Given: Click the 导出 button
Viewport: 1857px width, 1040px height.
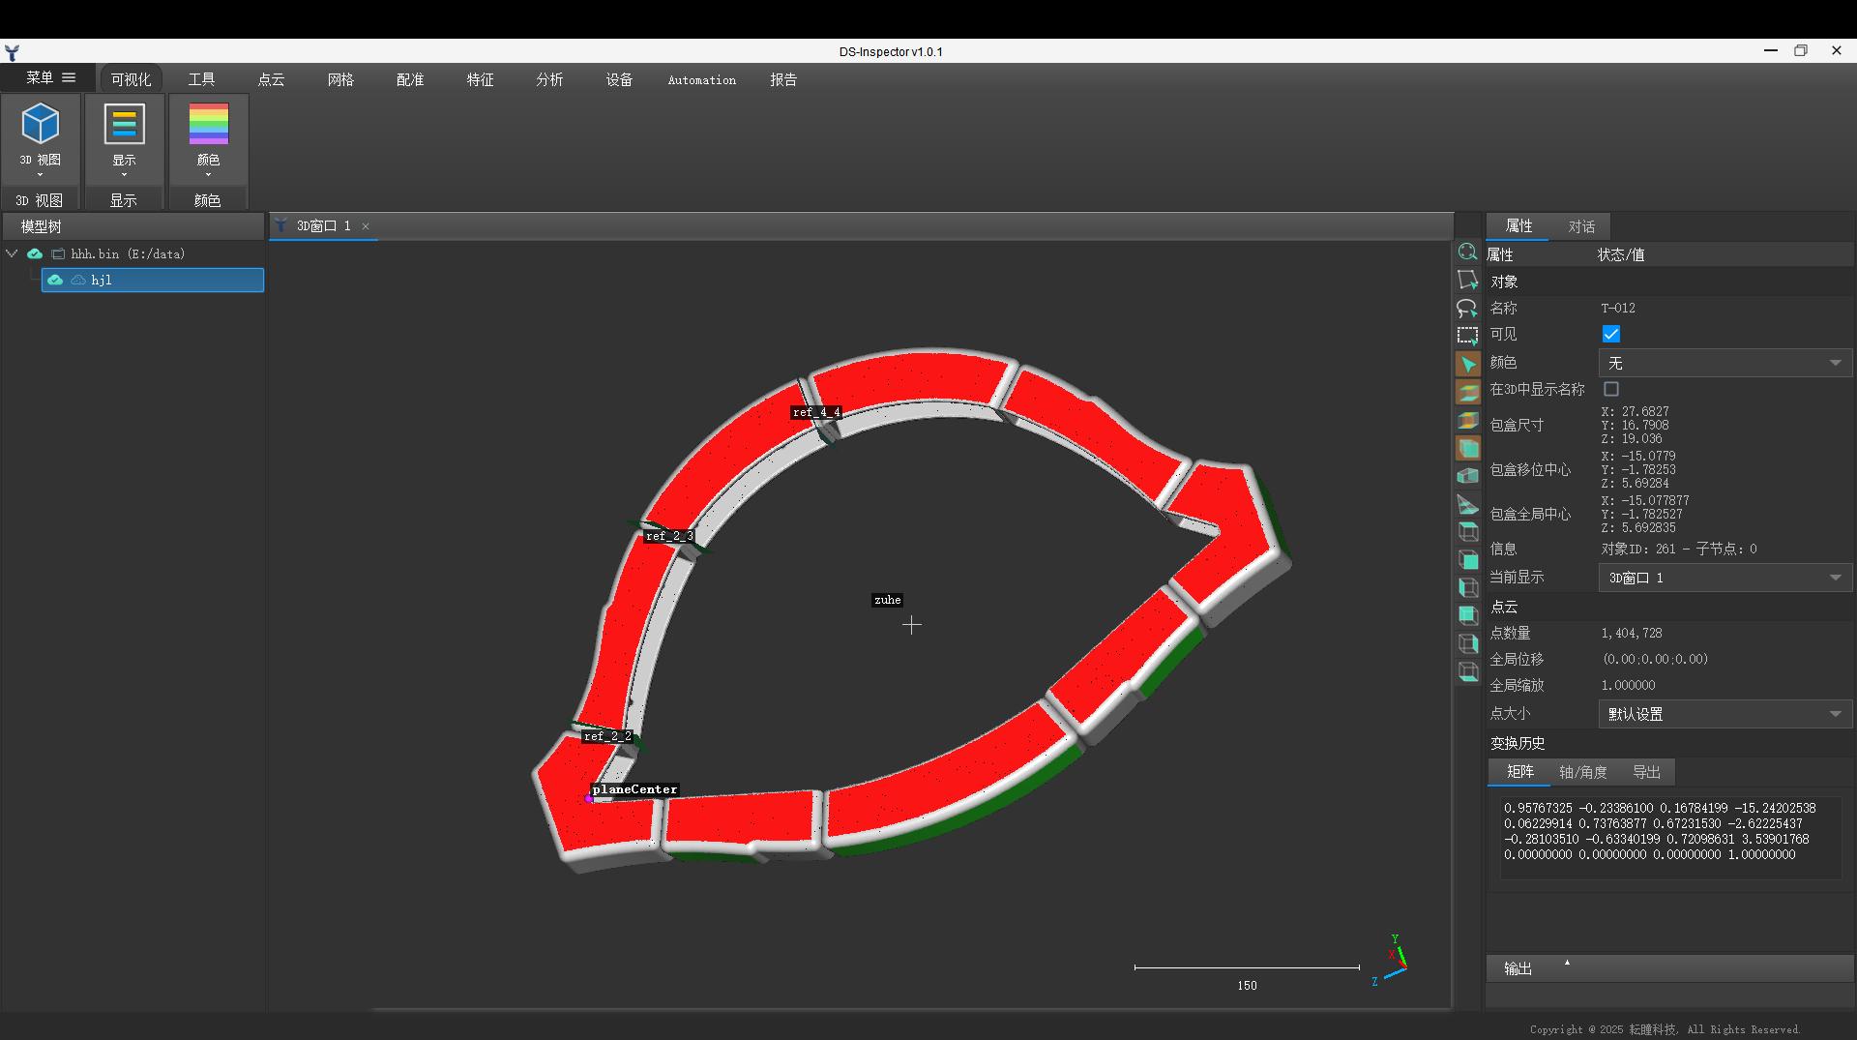Looking at the screenshot, I should pyautogui.click(x=1646, y=772).
